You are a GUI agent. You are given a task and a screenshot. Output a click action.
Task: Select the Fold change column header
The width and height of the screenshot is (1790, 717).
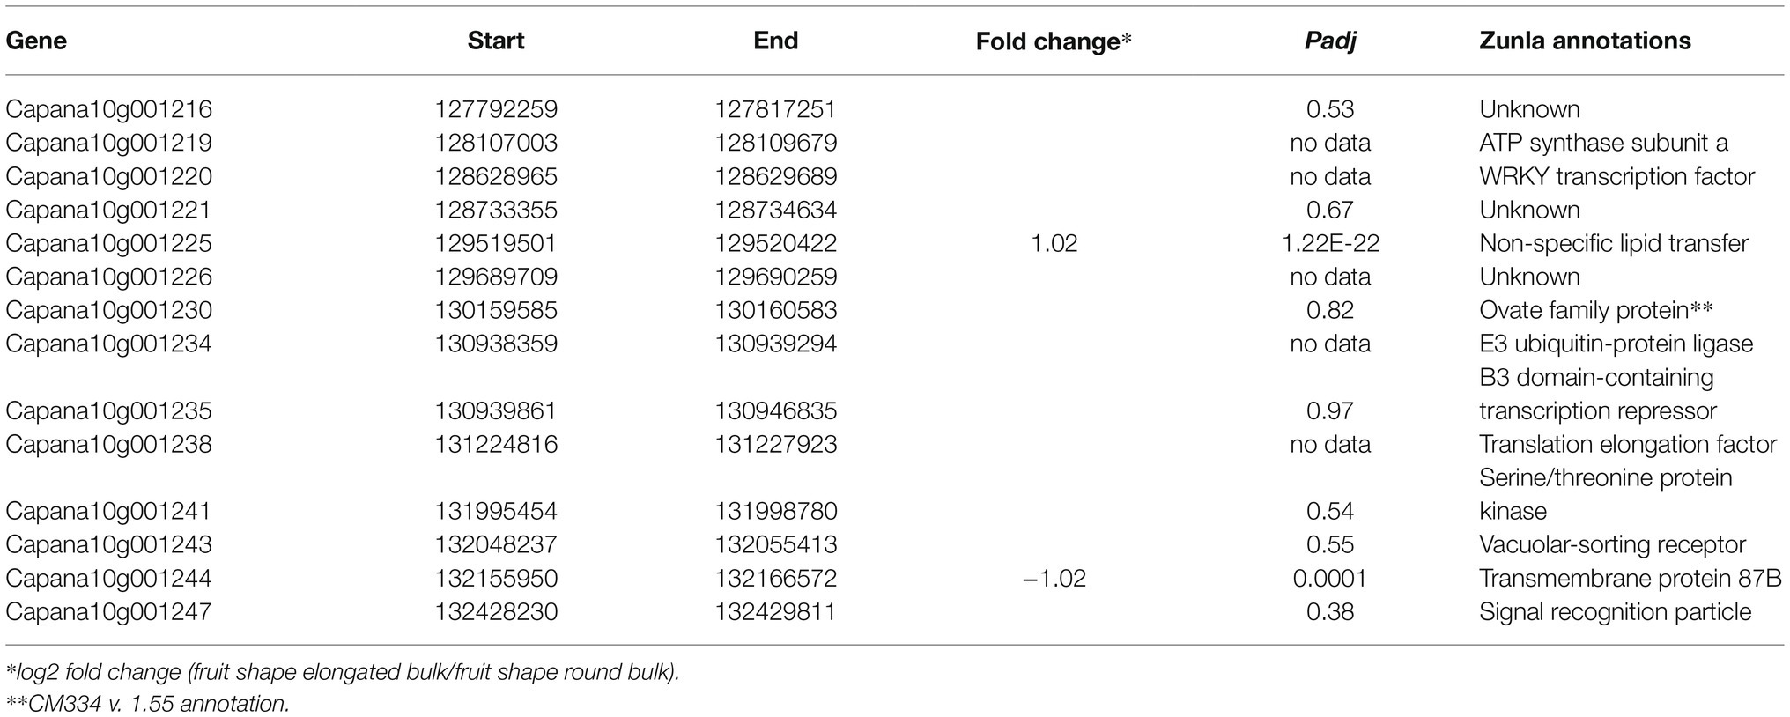point(1054,41)
